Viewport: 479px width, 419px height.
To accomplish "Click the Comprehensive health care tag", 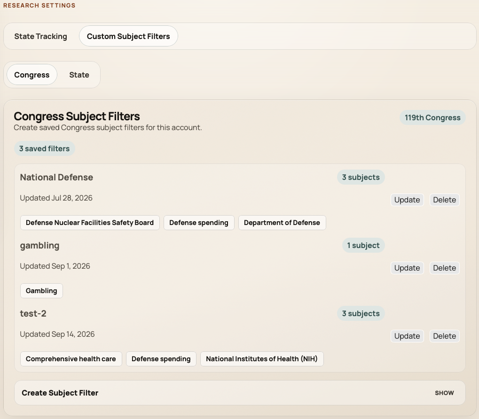I will tap(71, 359).
